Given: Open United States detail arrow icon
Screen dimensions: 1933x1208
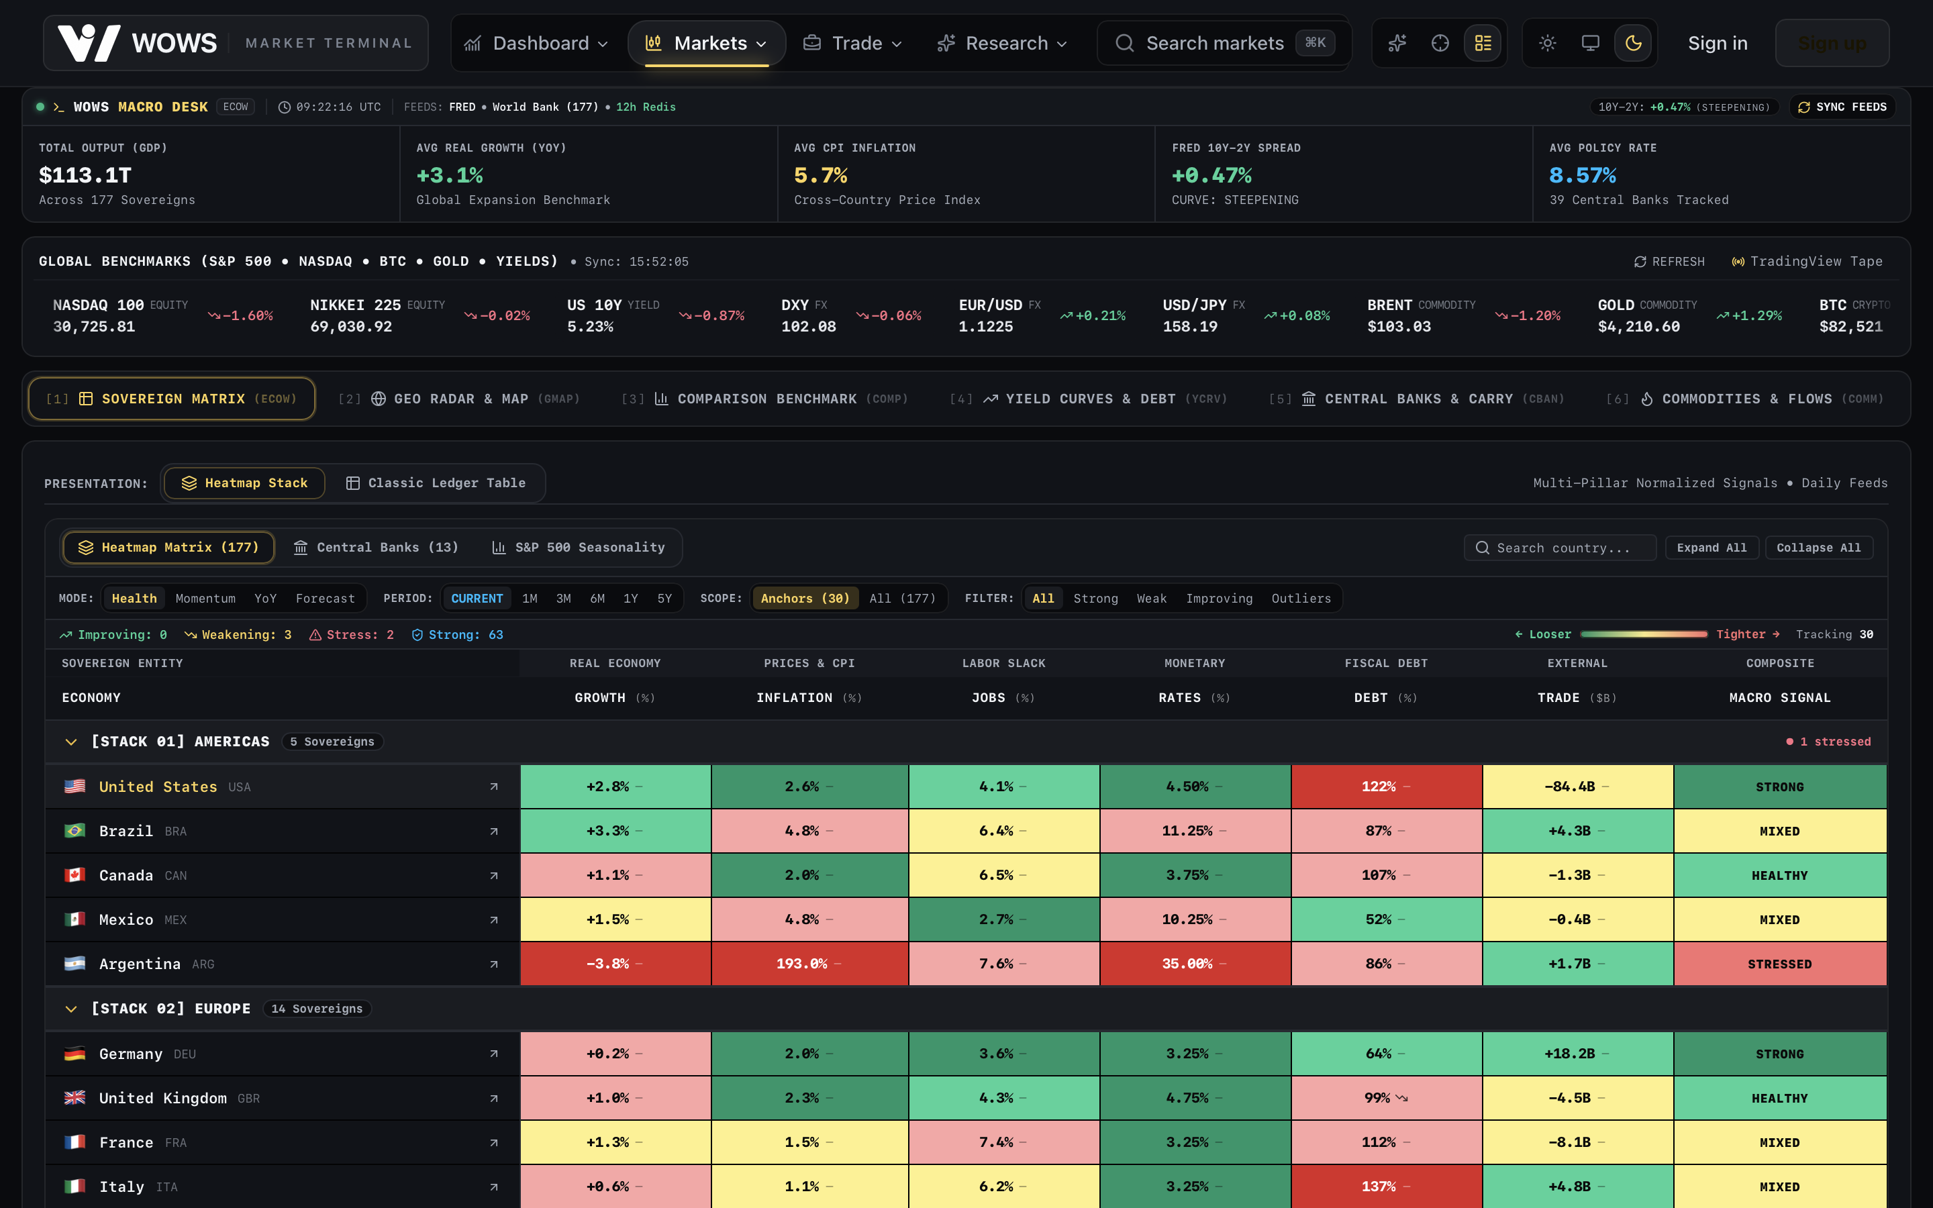Looking at the screenshot, I should click(x=493, y=787).
